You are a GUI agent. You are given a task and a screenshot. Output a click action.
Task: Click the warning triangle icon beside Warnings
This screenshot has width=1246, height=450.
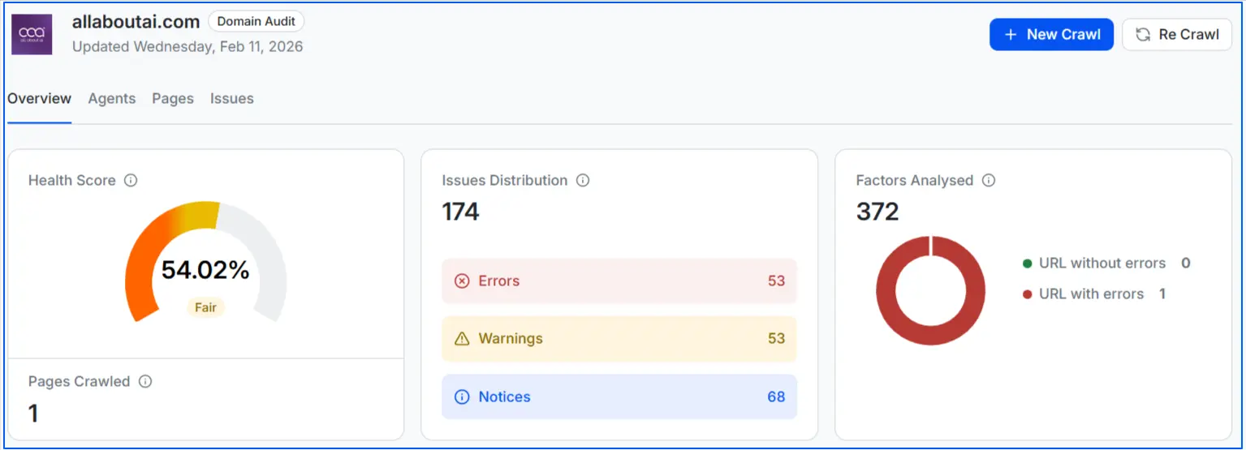462,338
